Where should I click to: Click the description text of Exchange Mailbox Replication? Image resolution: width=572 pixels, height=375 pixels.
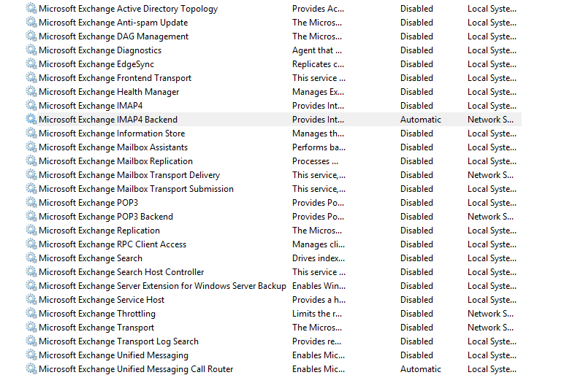pyautogui.click(x=315, y=161)
